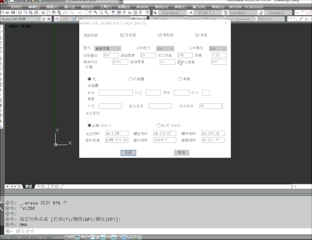Viewport: 312px width, 240px height.
Task: Click the Text Style icon
Action: 155,13
